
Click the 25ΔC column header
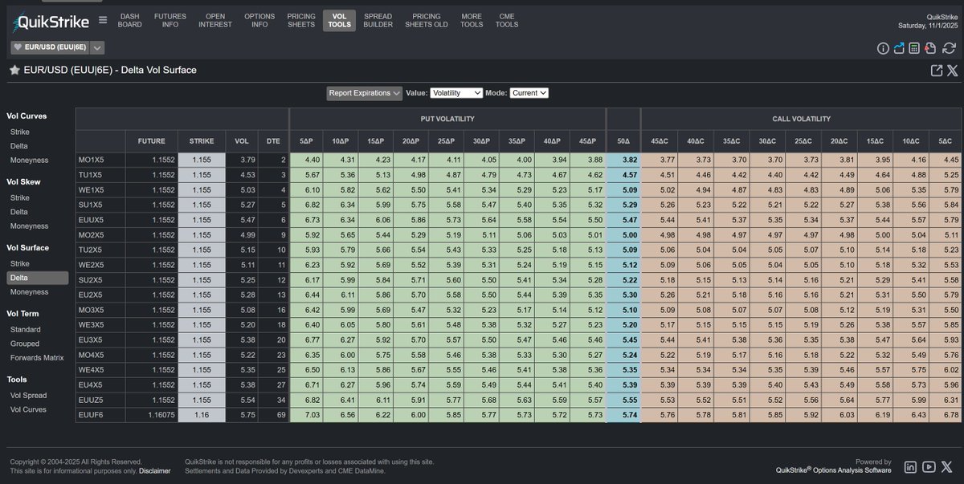pyautogui.click(x=805, y=140)
